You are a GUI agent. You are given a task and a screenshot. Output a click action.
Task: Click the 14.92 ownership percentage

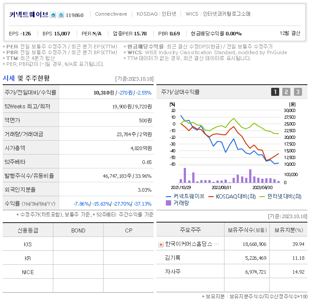(298, 272)
